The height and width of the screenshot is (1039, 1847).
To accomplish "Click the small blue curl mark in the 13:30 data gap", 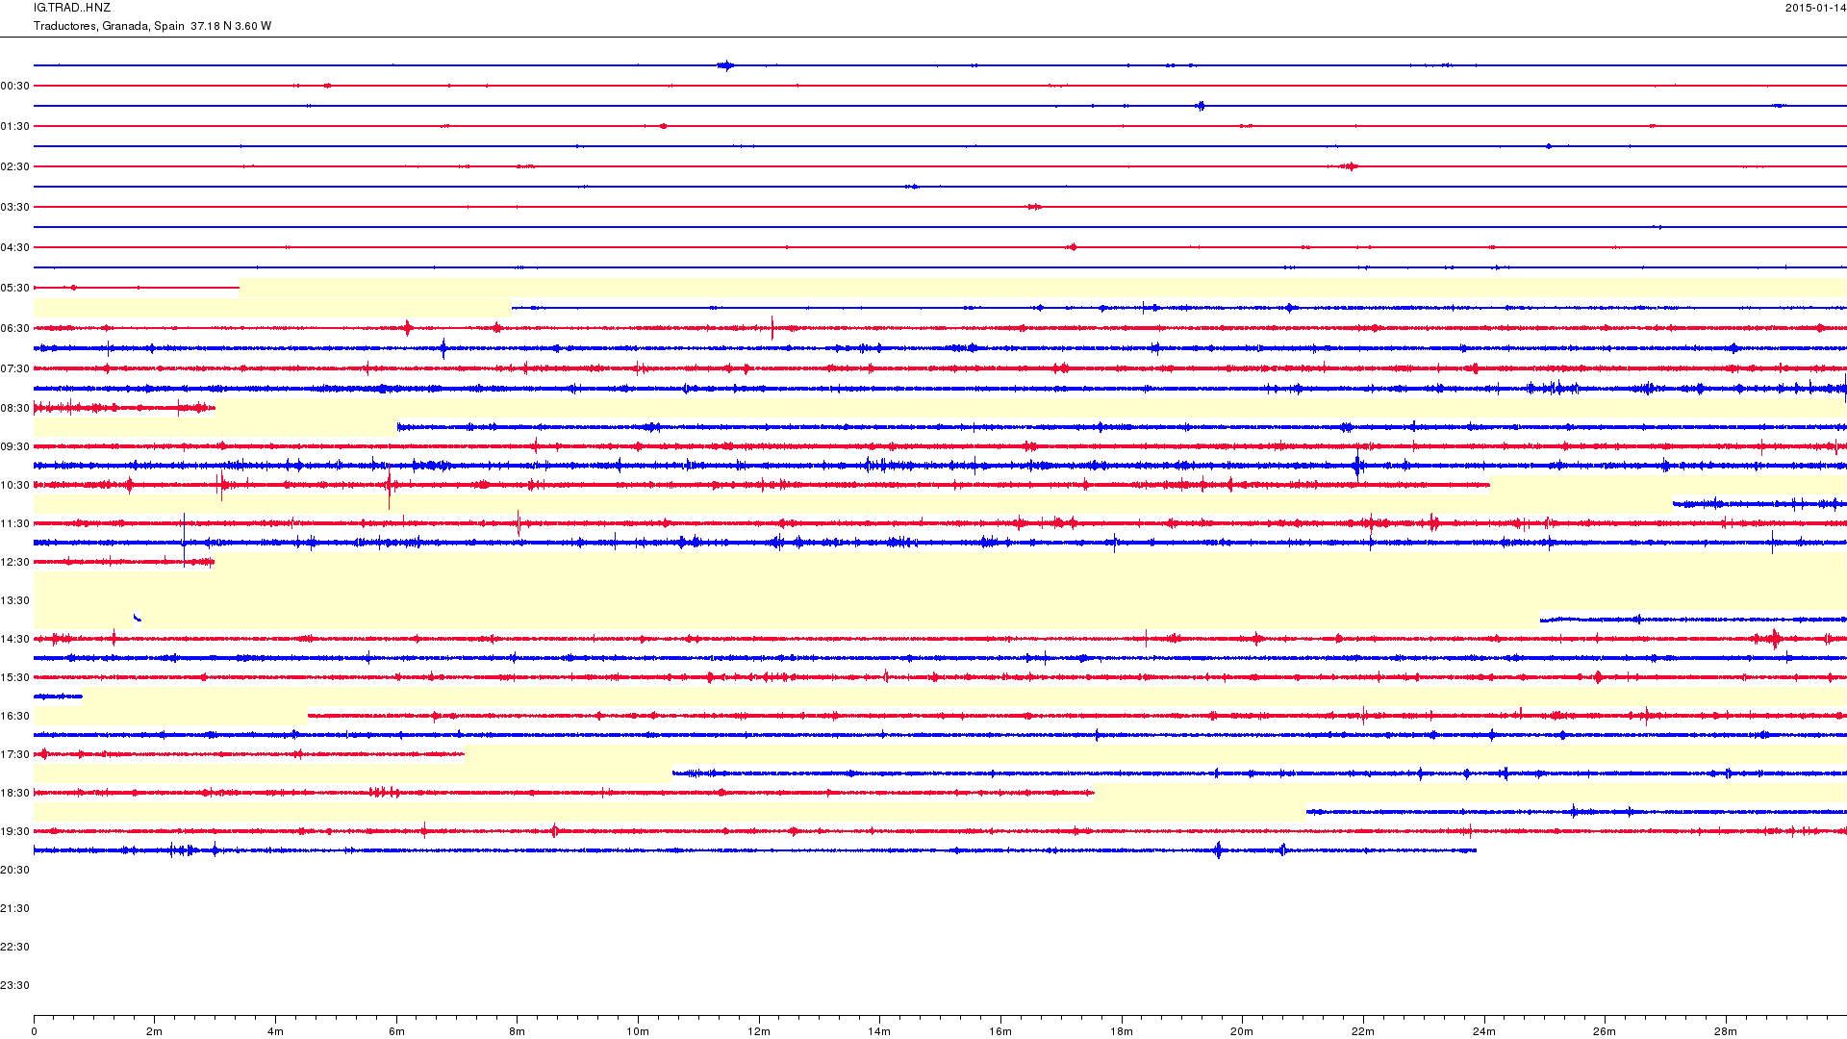I will coord(138,618).
